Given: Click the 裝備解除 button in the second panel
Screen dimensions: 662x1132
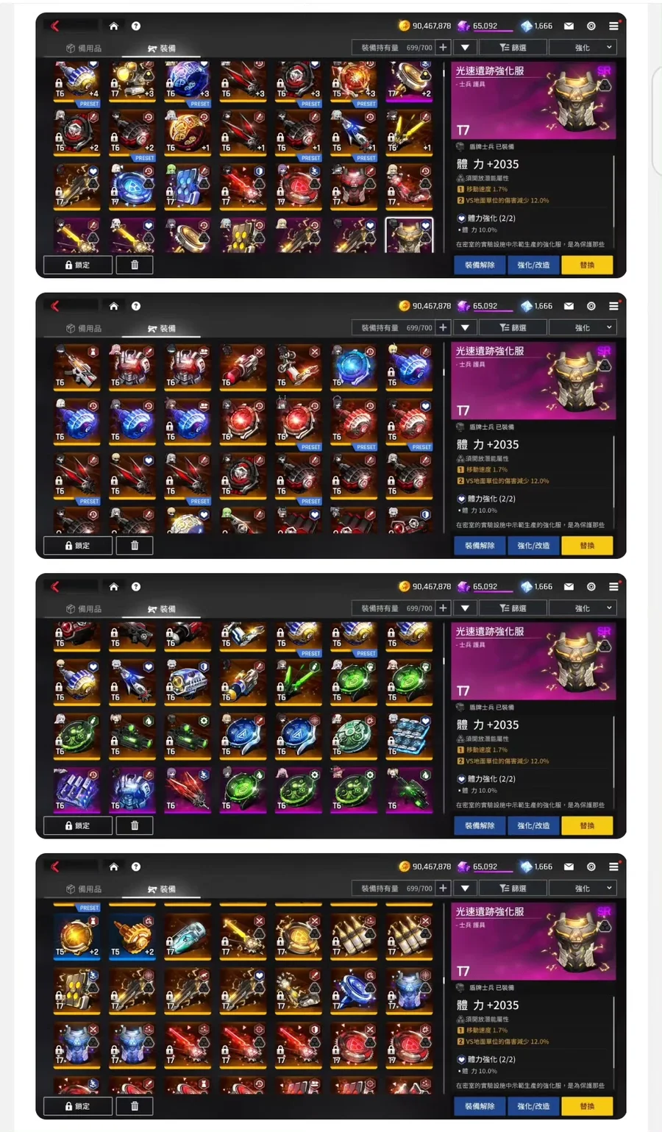Looking at the screenshot, I should tap(480, 545).
